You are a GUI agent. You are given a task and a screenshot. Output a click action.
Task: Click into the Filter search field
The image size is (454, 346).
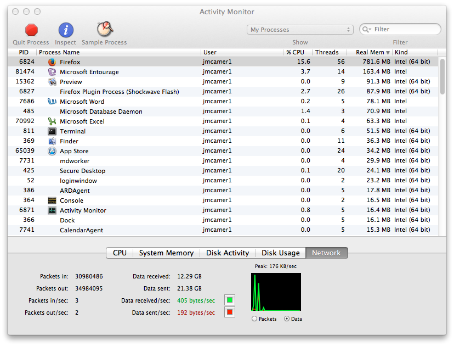click(x=400, y=29)
